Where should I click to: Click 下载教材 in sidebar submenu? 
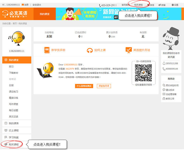coord(13,73)
